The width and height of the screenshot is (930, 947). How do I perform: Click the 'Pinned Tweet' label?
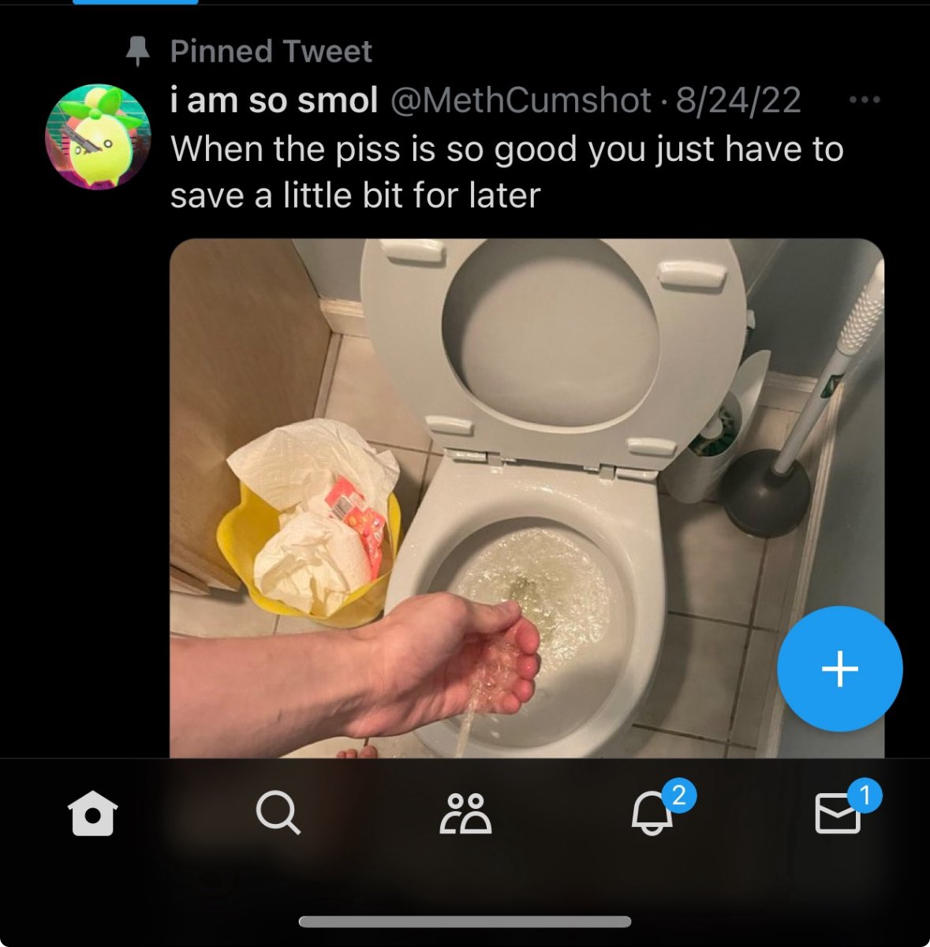coord(271,52)
